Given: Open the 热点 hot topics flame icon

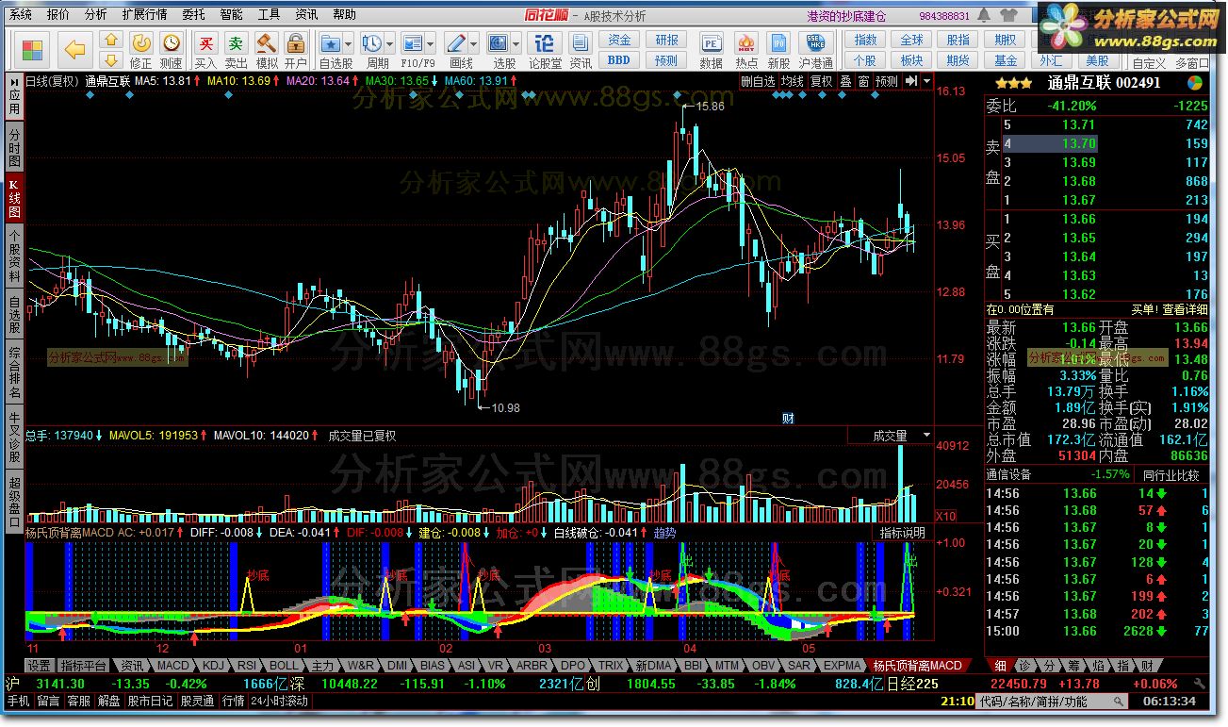Looking at the screenshot, I should pyautogui.click(x=746, y=43).
